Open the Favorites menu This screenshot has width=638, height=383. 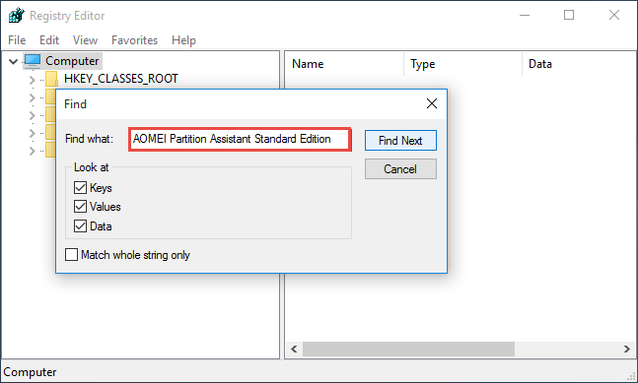click(135, 40)
